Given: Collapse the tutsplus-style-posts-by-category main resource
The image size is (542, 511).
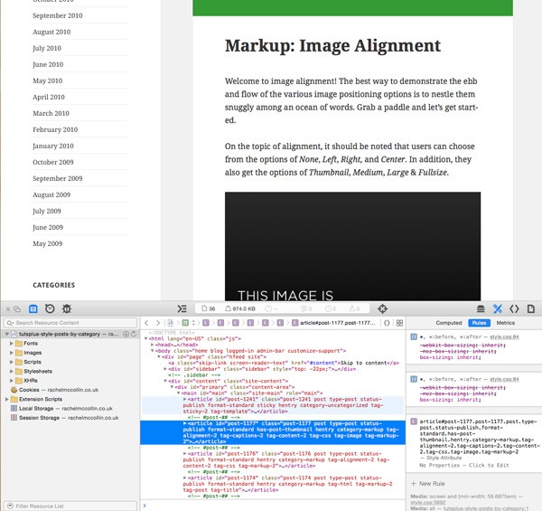Looking at the screenshot, I should coord(6,334).
